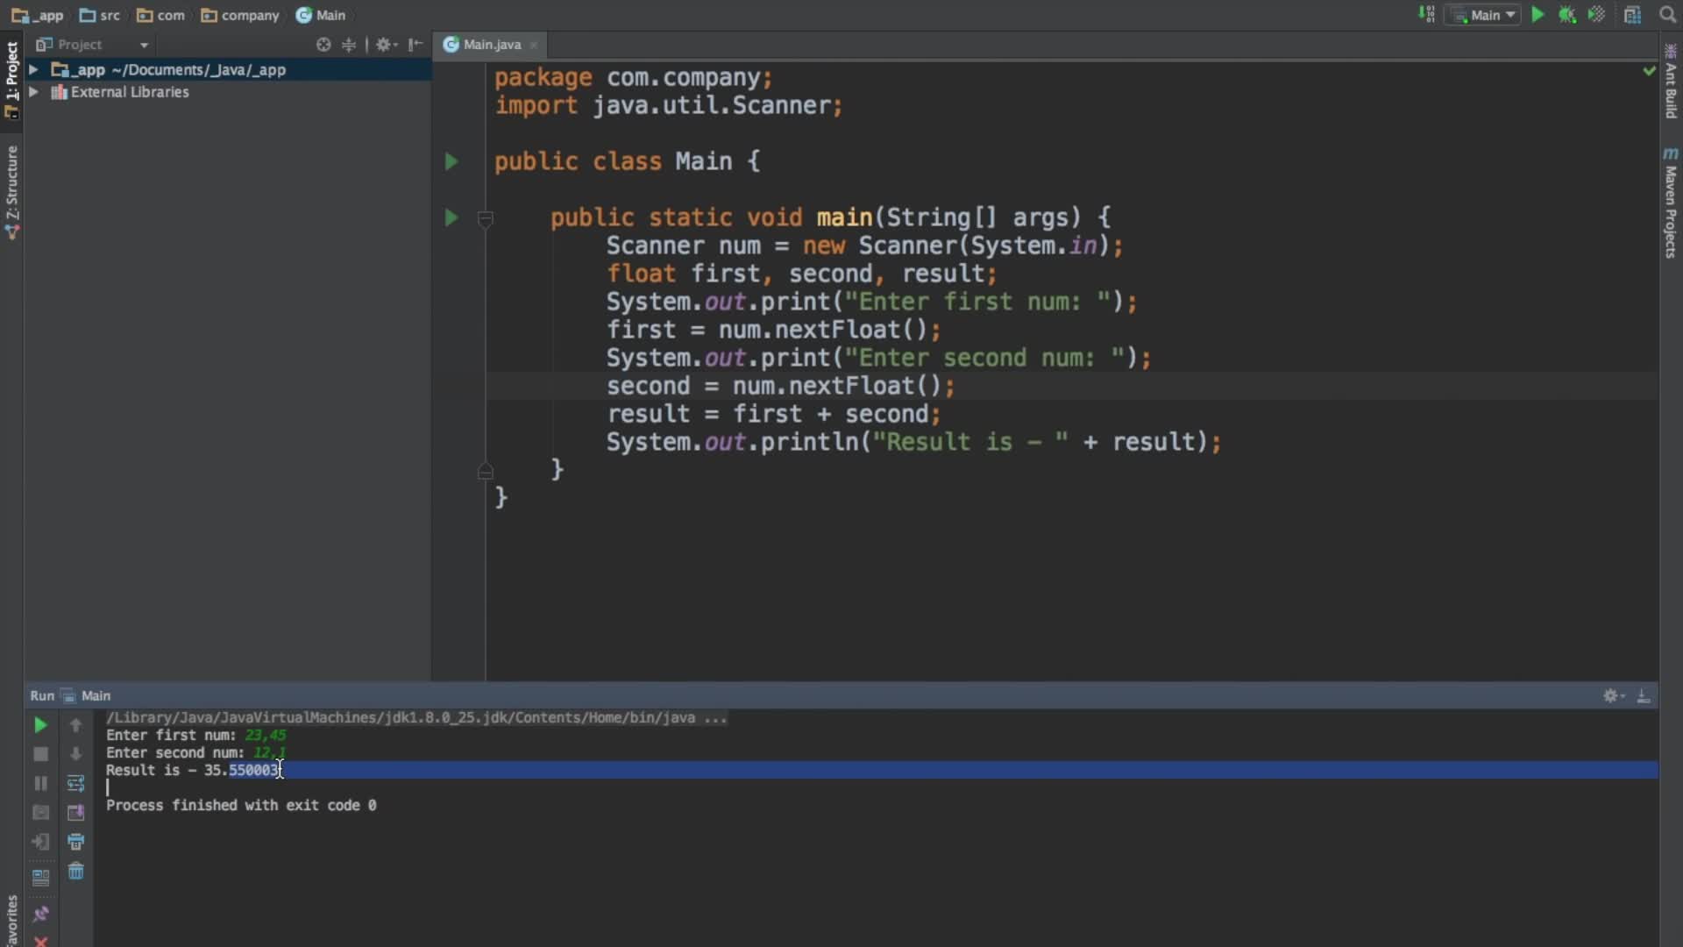The width and height of the screenshot is (1683, 947).
Task: Toggle the 1: Project side tab
Action: pos(11,81)
